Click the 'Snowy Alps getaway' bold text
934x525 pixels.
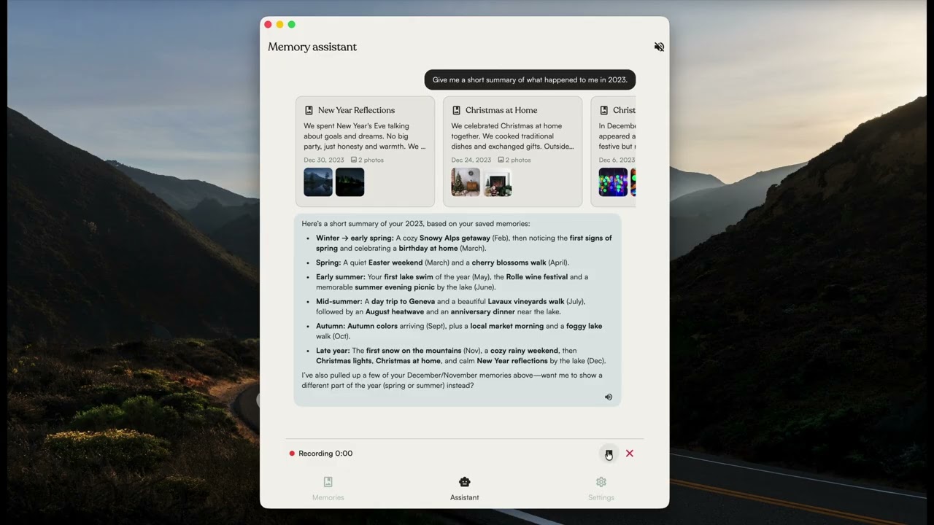tap(455, 238)
